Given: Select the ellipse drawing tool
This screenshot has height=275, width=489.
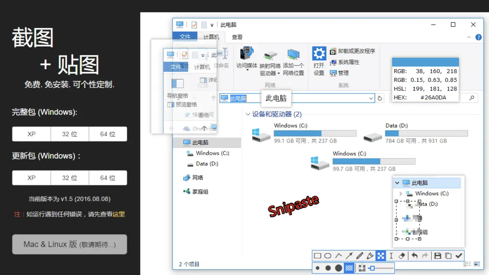Looking at the screenshot, I should pos(328,256).
